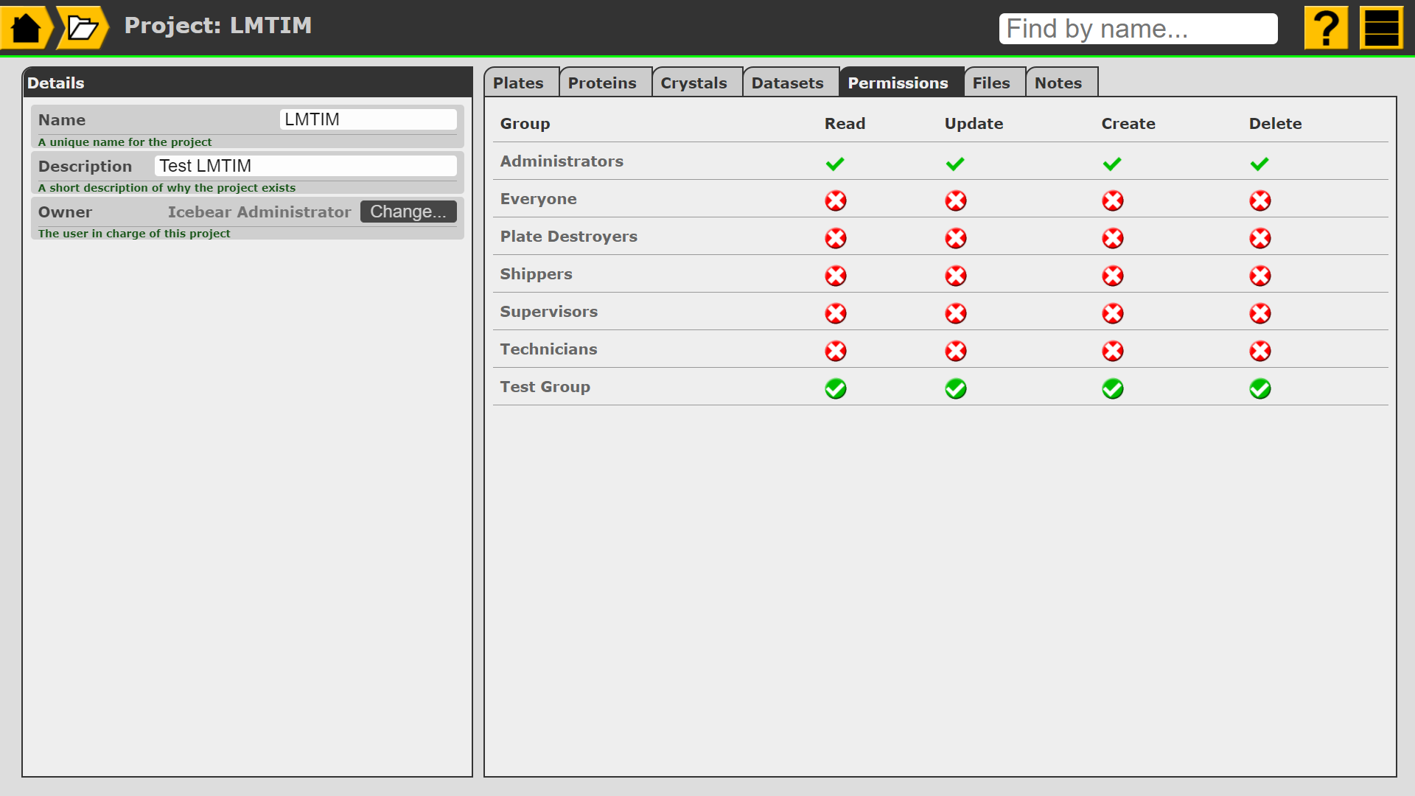Click the home icon in the header
This screenshot has height=796, width=1415.
click(x=26, y=27)
